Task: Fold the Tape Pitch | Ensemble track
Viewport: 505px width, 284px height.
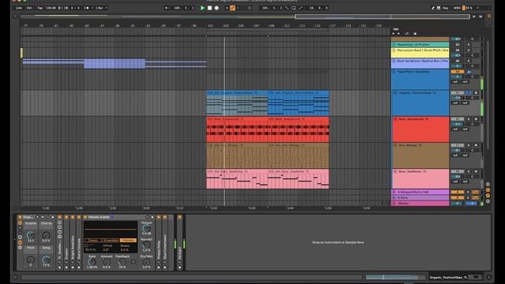Action: coord(394,72)
